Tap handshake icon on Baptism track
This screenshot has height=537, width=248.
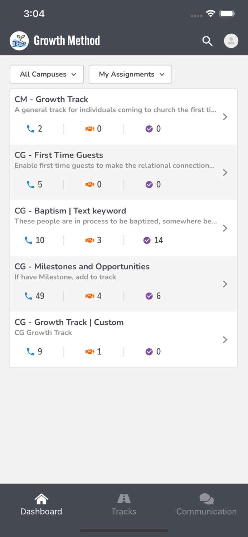click(x=89, y=240)
